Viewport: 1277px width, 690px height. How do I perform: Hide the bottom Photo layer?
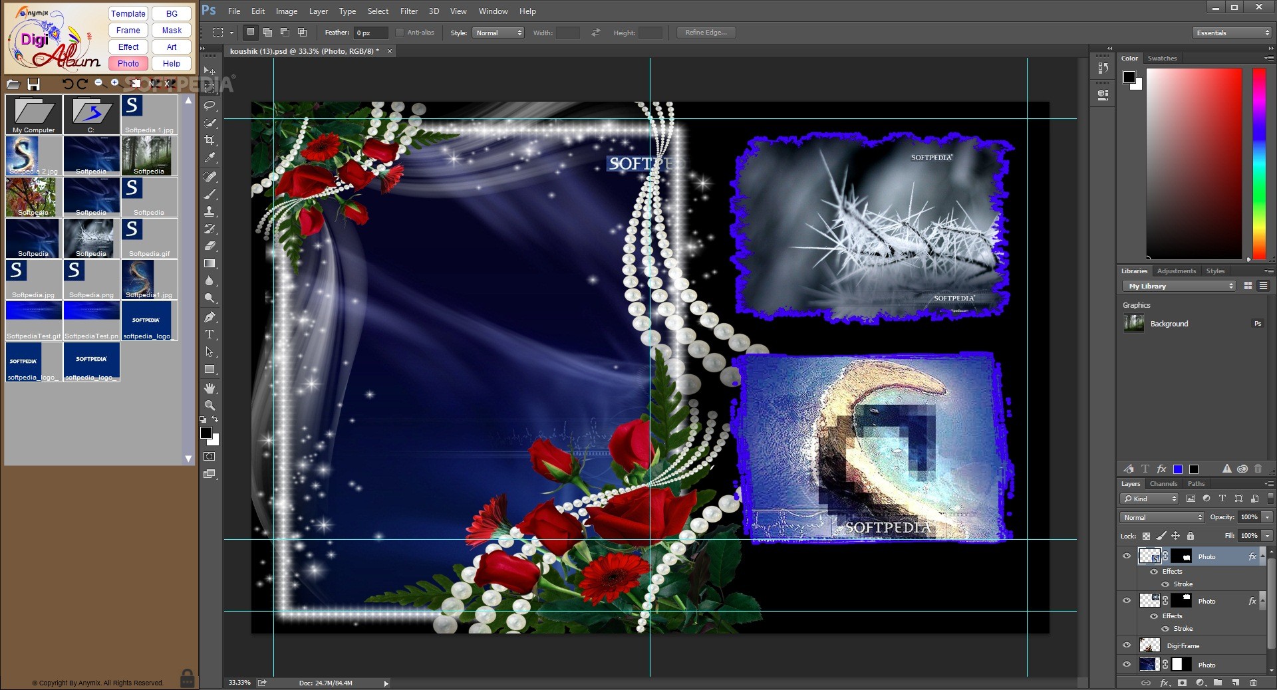1127,665
